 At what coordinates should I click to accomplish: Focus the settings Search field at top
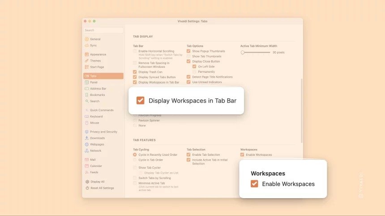click(x=103, y=30)
